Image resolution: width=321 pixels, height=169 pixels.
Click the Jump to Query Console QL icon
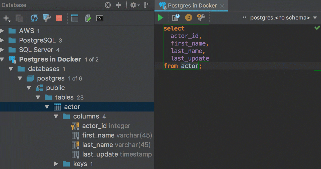pyautogui.click(x=100, y=18)
